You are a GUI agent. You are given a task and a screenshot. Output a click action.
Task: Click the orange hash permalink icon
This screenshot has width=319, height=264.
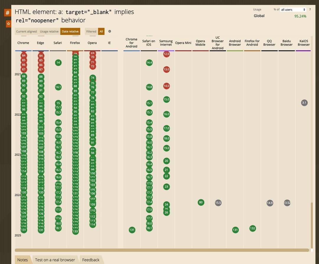point(7,13)
